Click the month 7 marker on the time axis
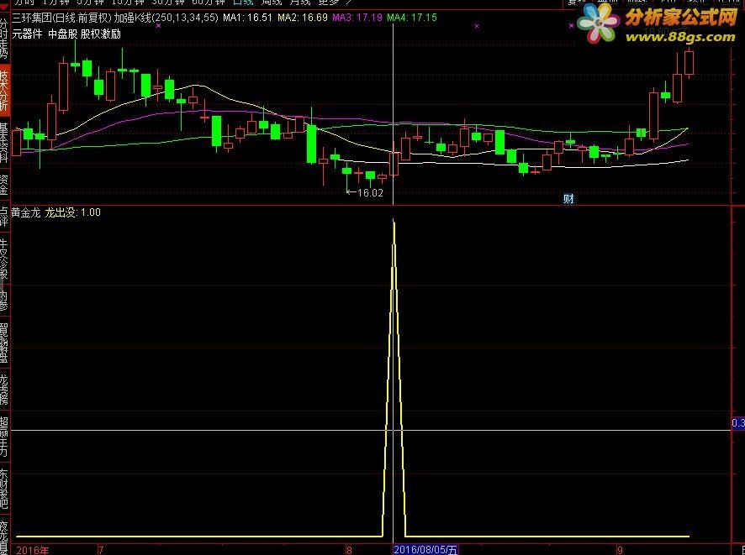745x555 pixels. [x=101, y=550]
